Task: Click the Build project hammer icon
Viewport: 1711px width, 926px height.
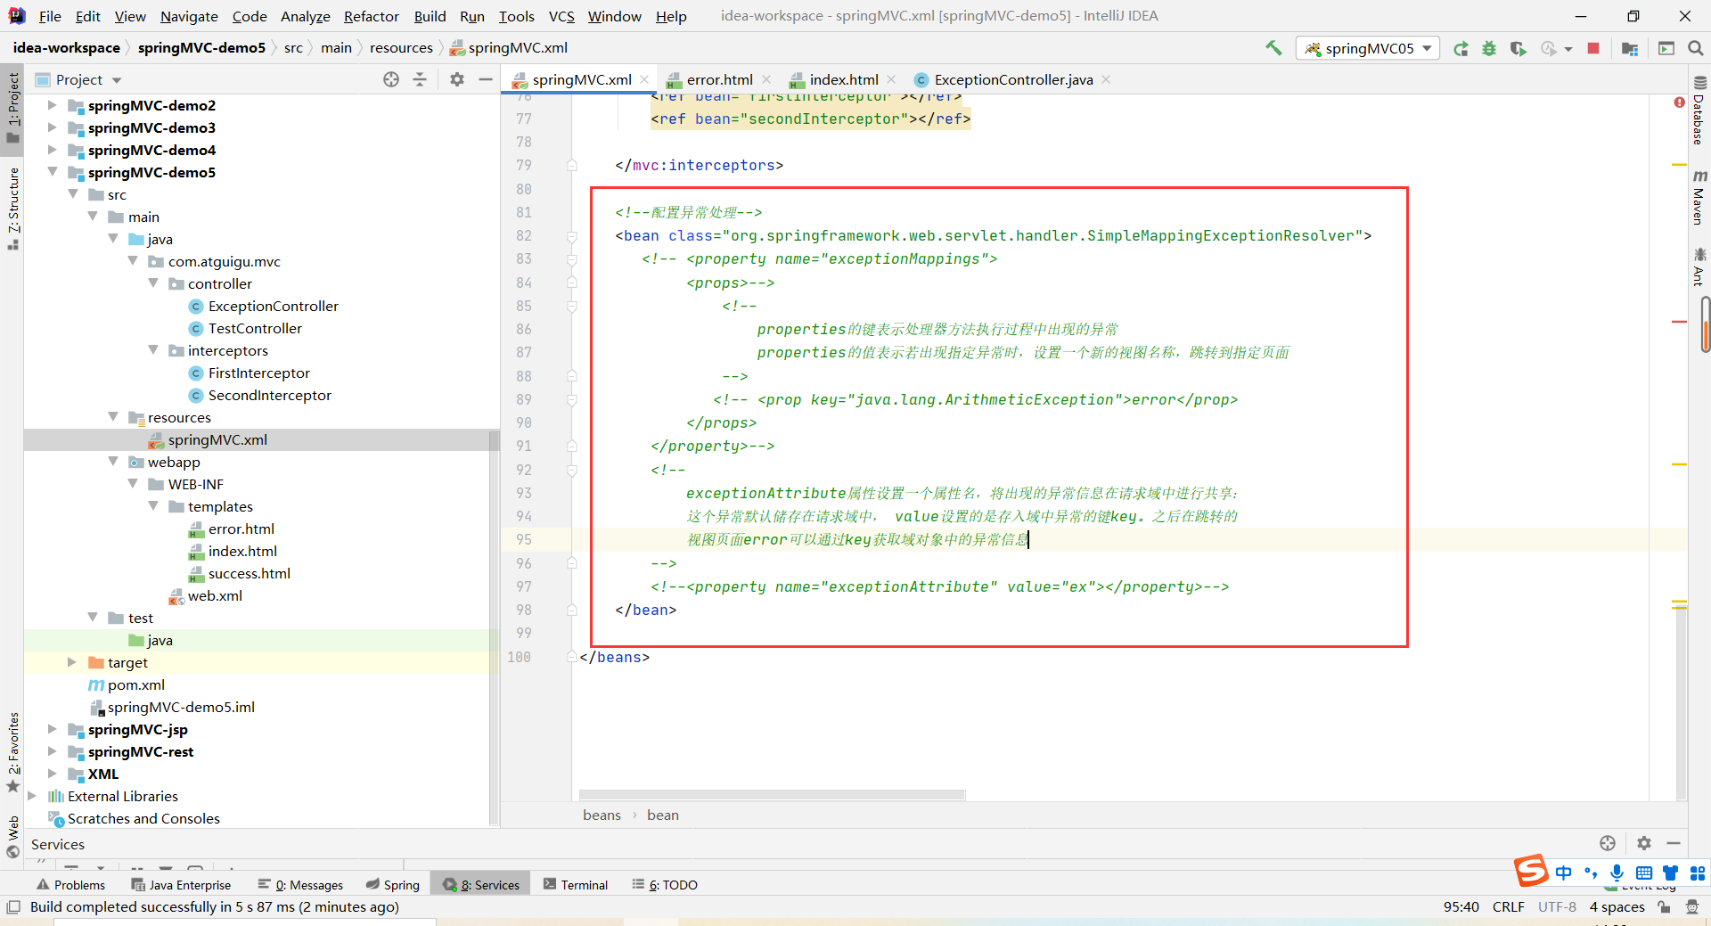Action: tap(1273, 48)
